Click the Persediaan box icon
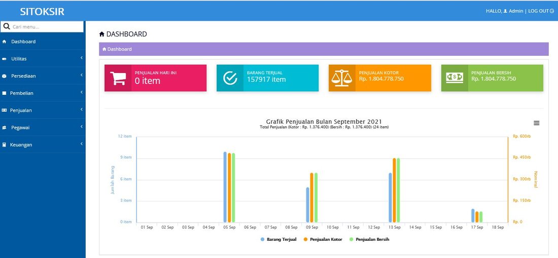The height and width of the screenshot is (258, 558). (x=4, y=76)
